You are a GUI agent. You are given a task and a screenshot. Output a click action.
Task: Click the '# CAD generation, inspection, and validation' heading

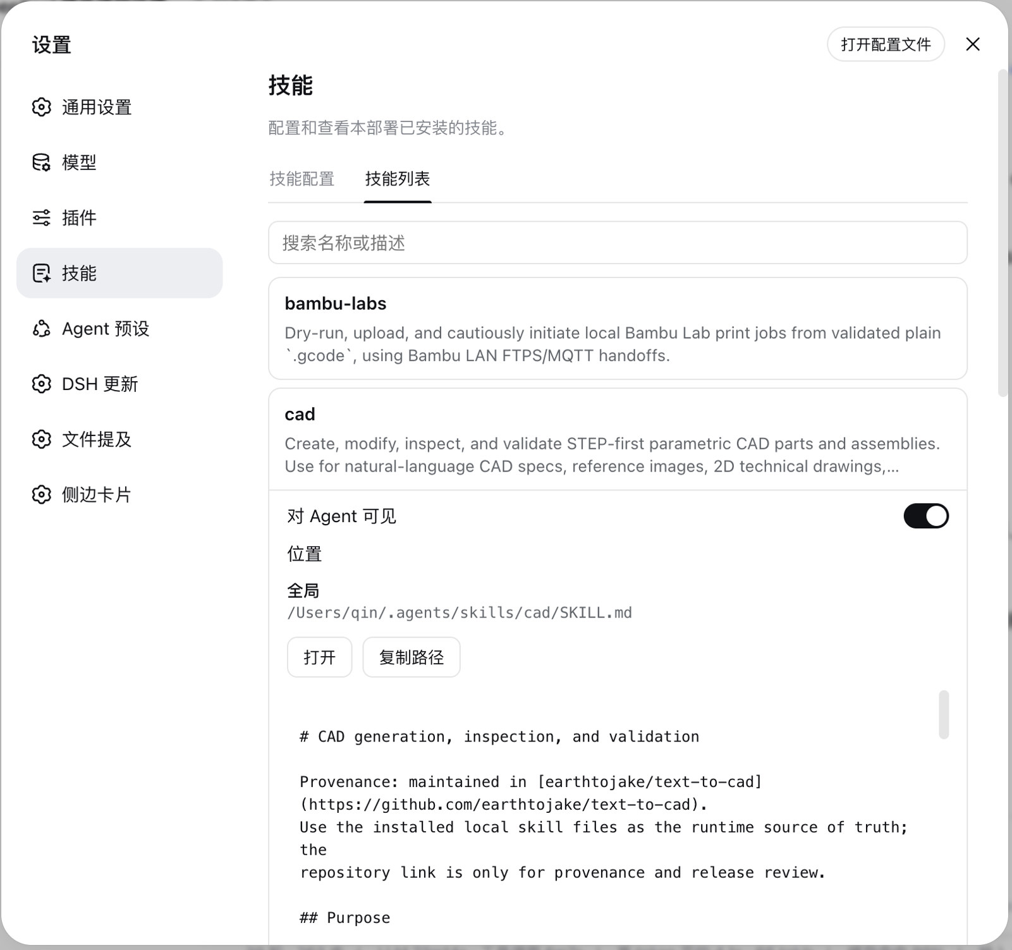tap(499, 737)
